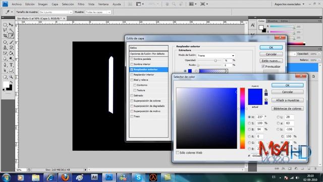The image size is (323, 182).
Task: Enable Bisel y relieve checkbox
Action: tap(132, 80)
